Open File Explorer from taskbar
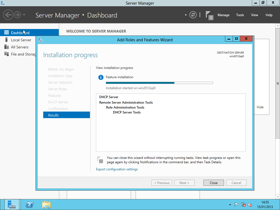This screenshot has height=210, width=280. (46, 205)
